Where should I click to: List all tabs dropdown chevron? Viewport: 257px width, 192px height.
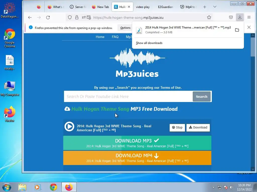[x=215, y=7]
